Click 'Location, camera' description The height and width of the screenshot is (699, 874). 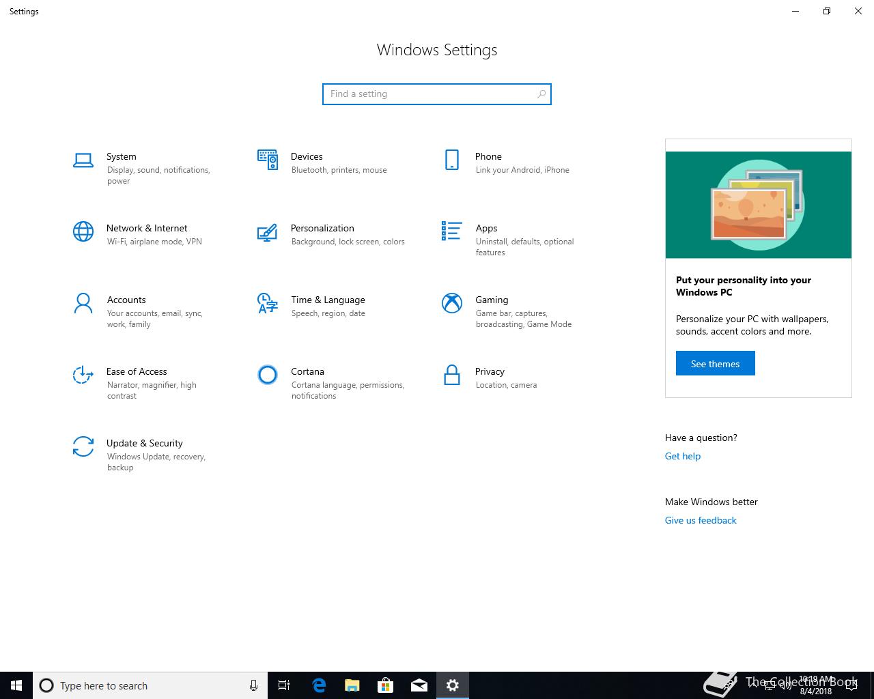pyautogui.click(x=506, y=385)
